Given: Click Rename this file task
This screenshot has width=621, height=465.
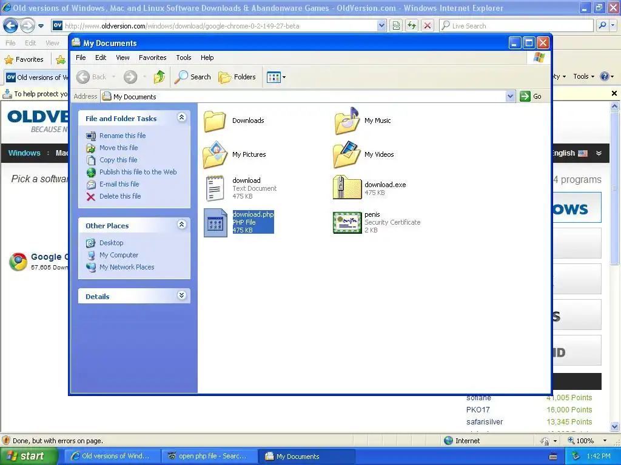Looking at the screenshot, I should point(123,136).
